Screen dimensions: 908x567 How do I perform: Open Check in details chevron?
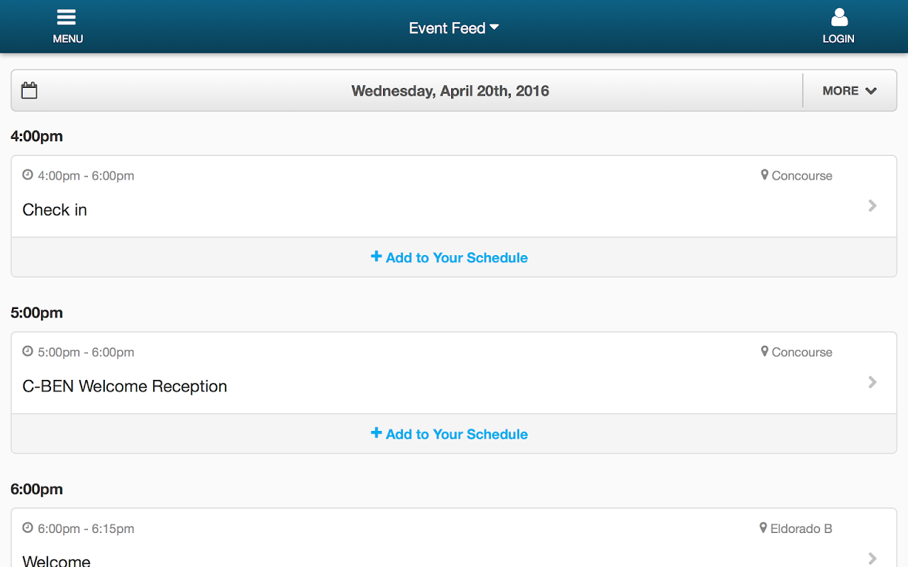tap(873, 206)
